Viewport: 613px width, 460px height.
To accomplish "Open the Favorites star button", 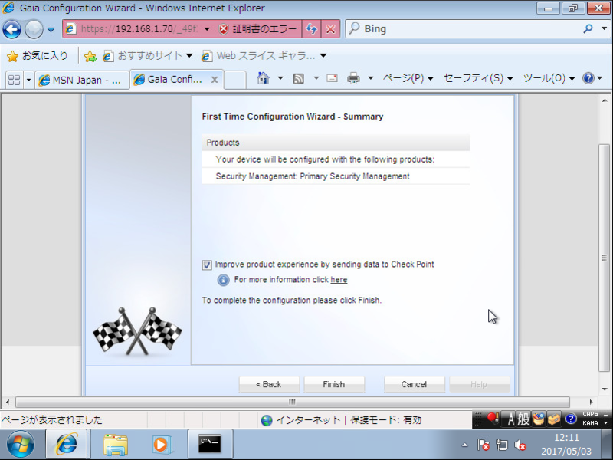I will [37, 56].
